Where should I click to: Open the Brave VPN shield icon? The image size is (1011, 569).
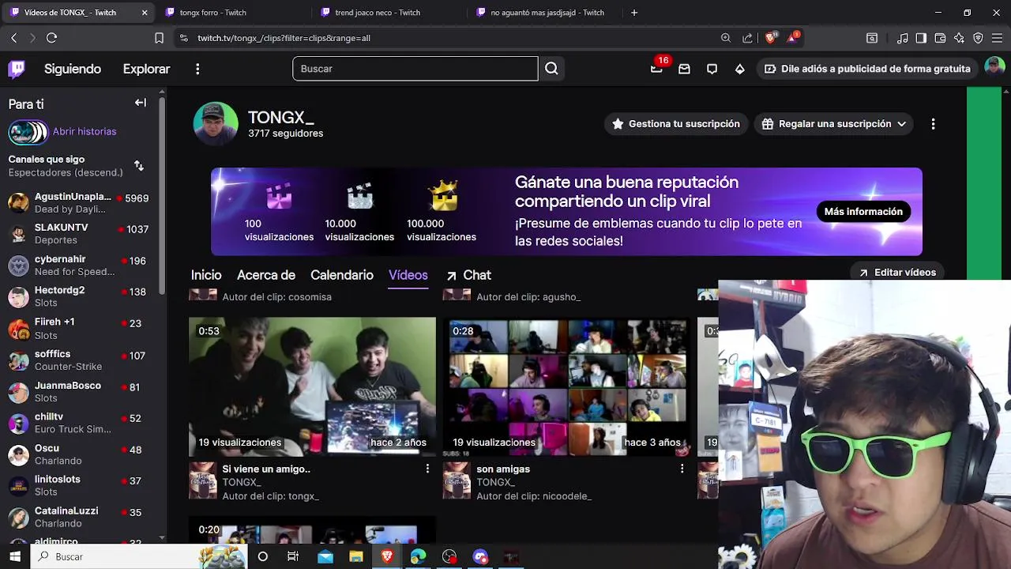point(978,38)
